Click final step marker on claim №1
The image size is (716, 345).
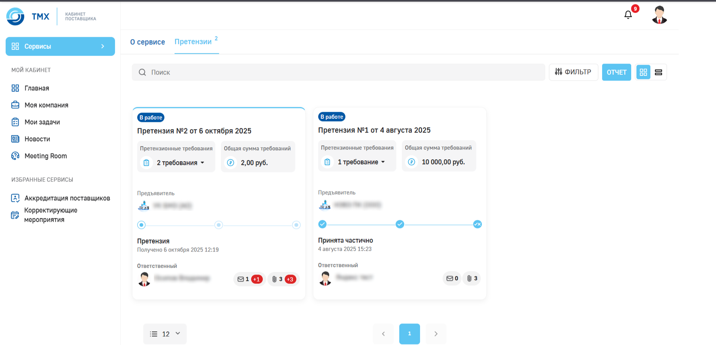pyautogui.click(x=477, y=224)
